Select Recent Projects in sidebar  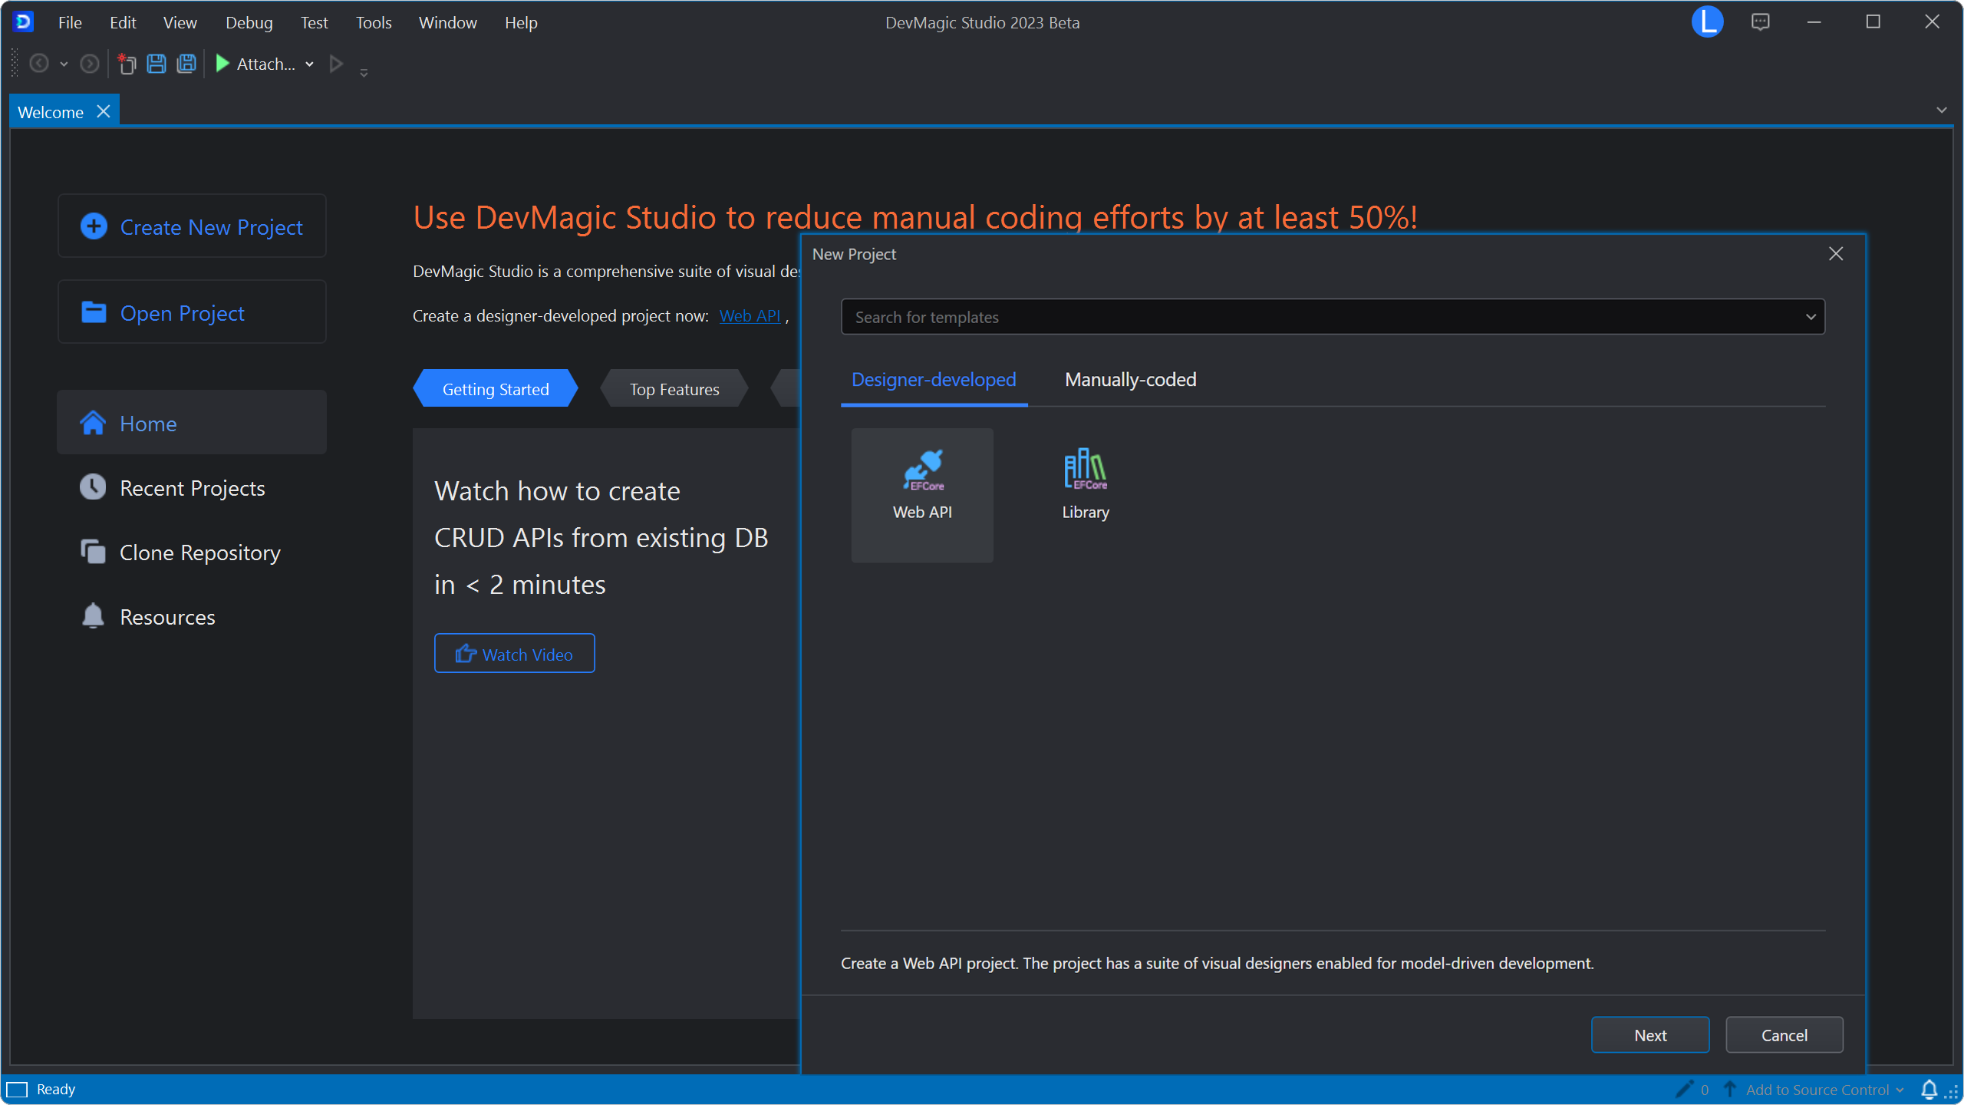192,487
